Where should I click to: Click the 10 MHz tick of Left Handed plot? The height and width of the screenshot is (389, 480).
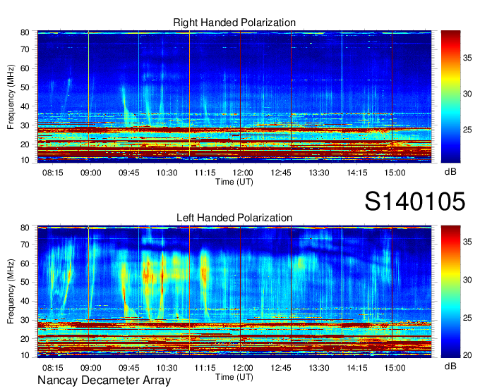click(25, 355)
